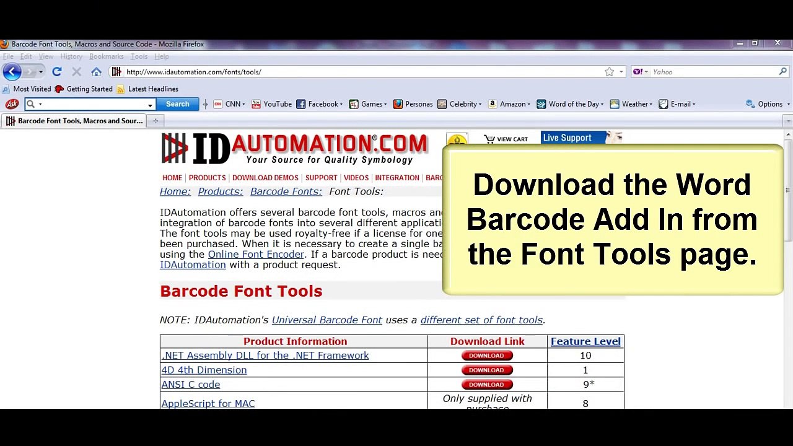793x446 pixels.
Task: Click Download button for 4D 4th Dimension
Action: (x=486, y=370)
